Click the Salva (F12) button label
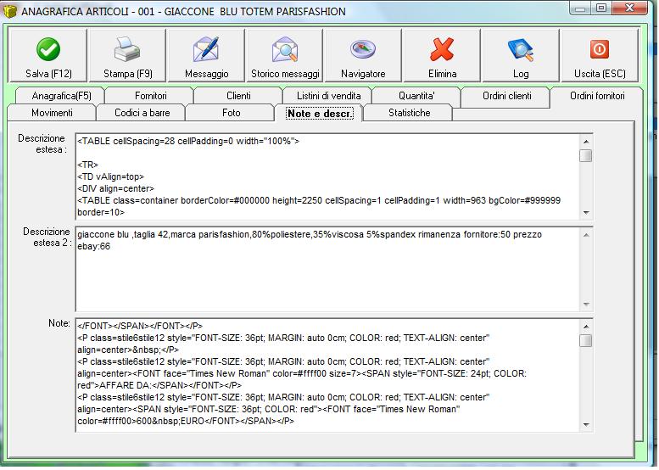Screen dimensions: 659x470 (48, 74)
